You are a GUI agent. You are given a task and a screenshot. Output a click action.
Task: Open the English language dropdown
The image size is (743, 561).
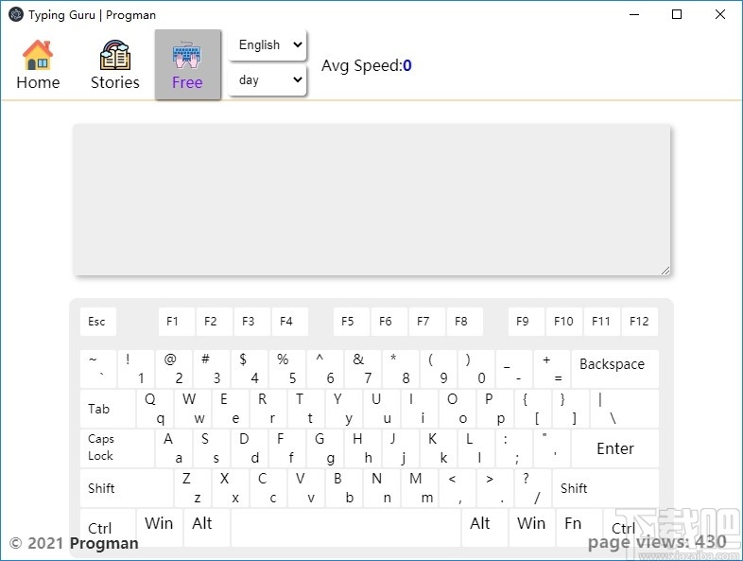click(268, 45)
